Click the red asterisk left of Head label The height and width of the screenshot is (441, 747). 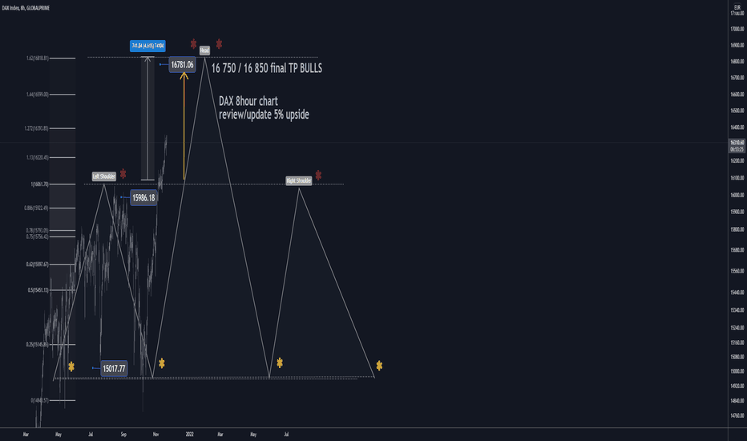193,44
